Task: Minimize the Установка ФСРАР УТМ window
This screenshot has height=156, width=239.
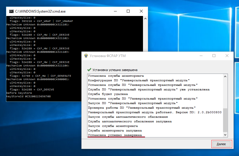Action: click(201, 56)
